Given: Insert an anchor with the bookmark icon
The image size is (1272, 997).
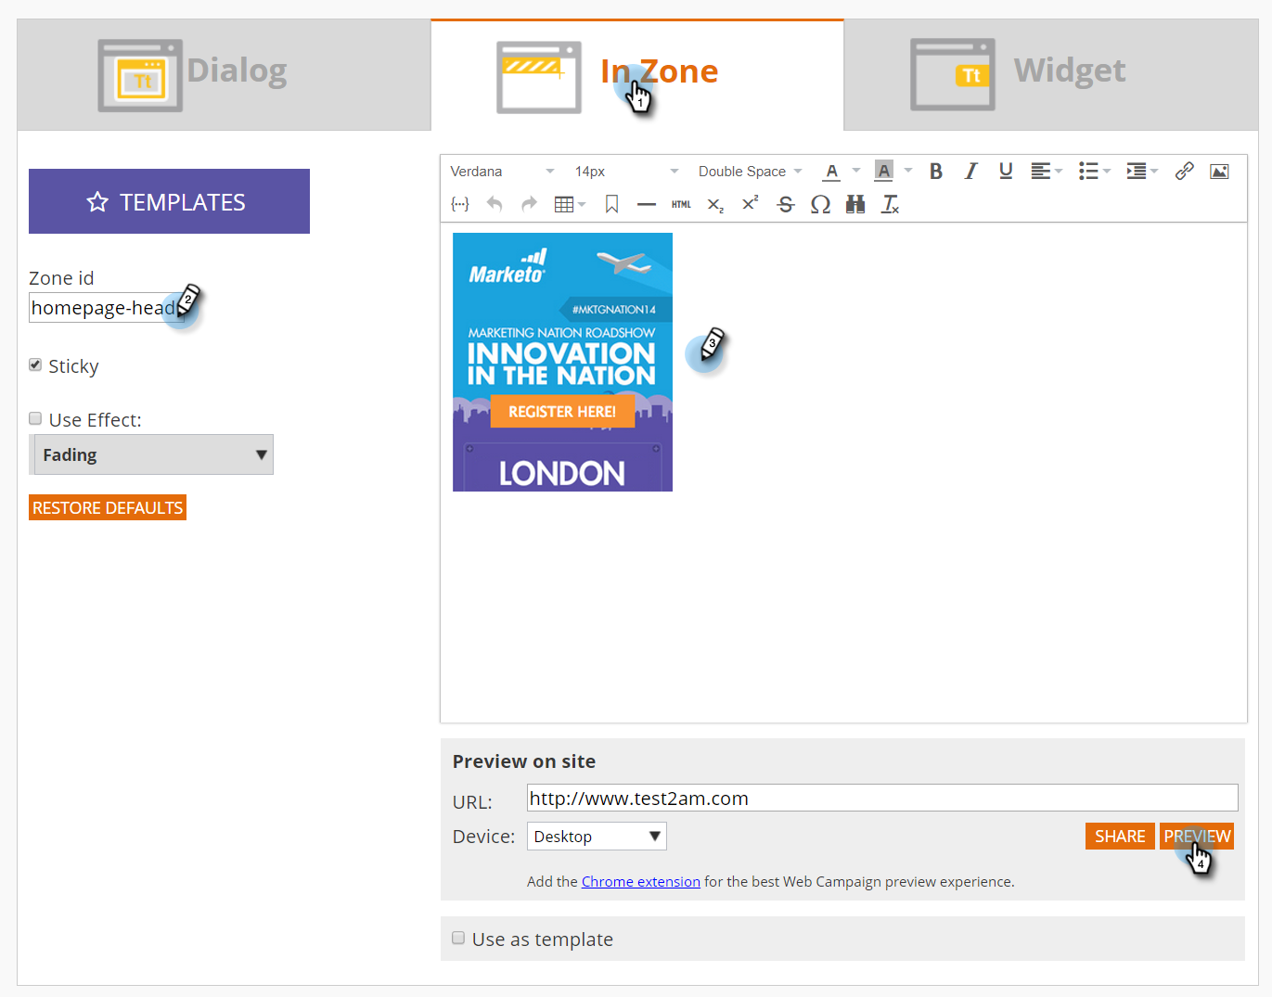Looking at the screenshot, I should [612, 205].
